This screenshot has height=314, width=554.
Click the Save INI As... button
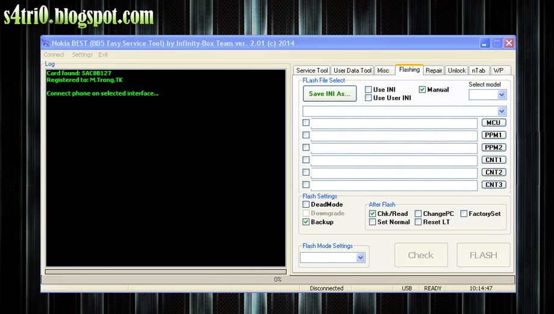click(x=329, y=93)
